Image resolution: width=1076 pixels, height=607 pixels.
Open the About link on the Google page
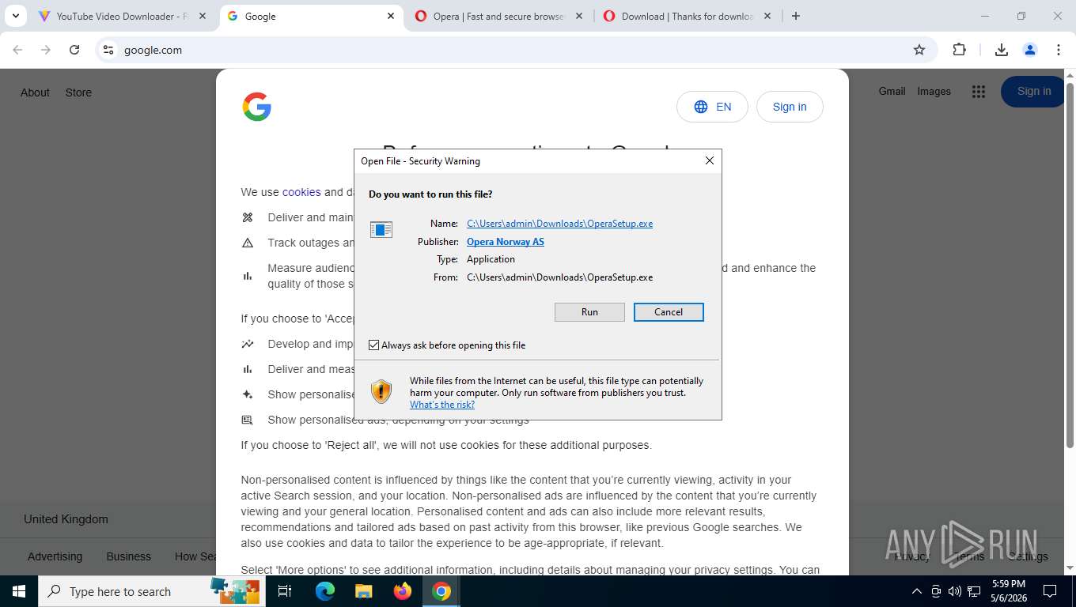(35, 92)
